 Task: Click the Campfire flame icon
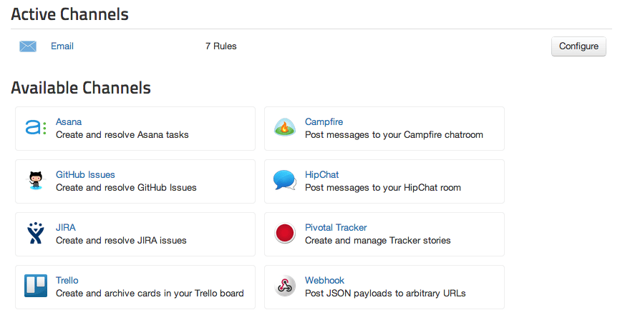point(285,127)
